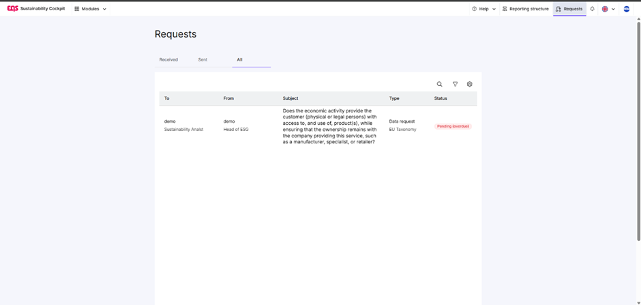
Task: Switch to the Received tab
Action: point(168,59)
